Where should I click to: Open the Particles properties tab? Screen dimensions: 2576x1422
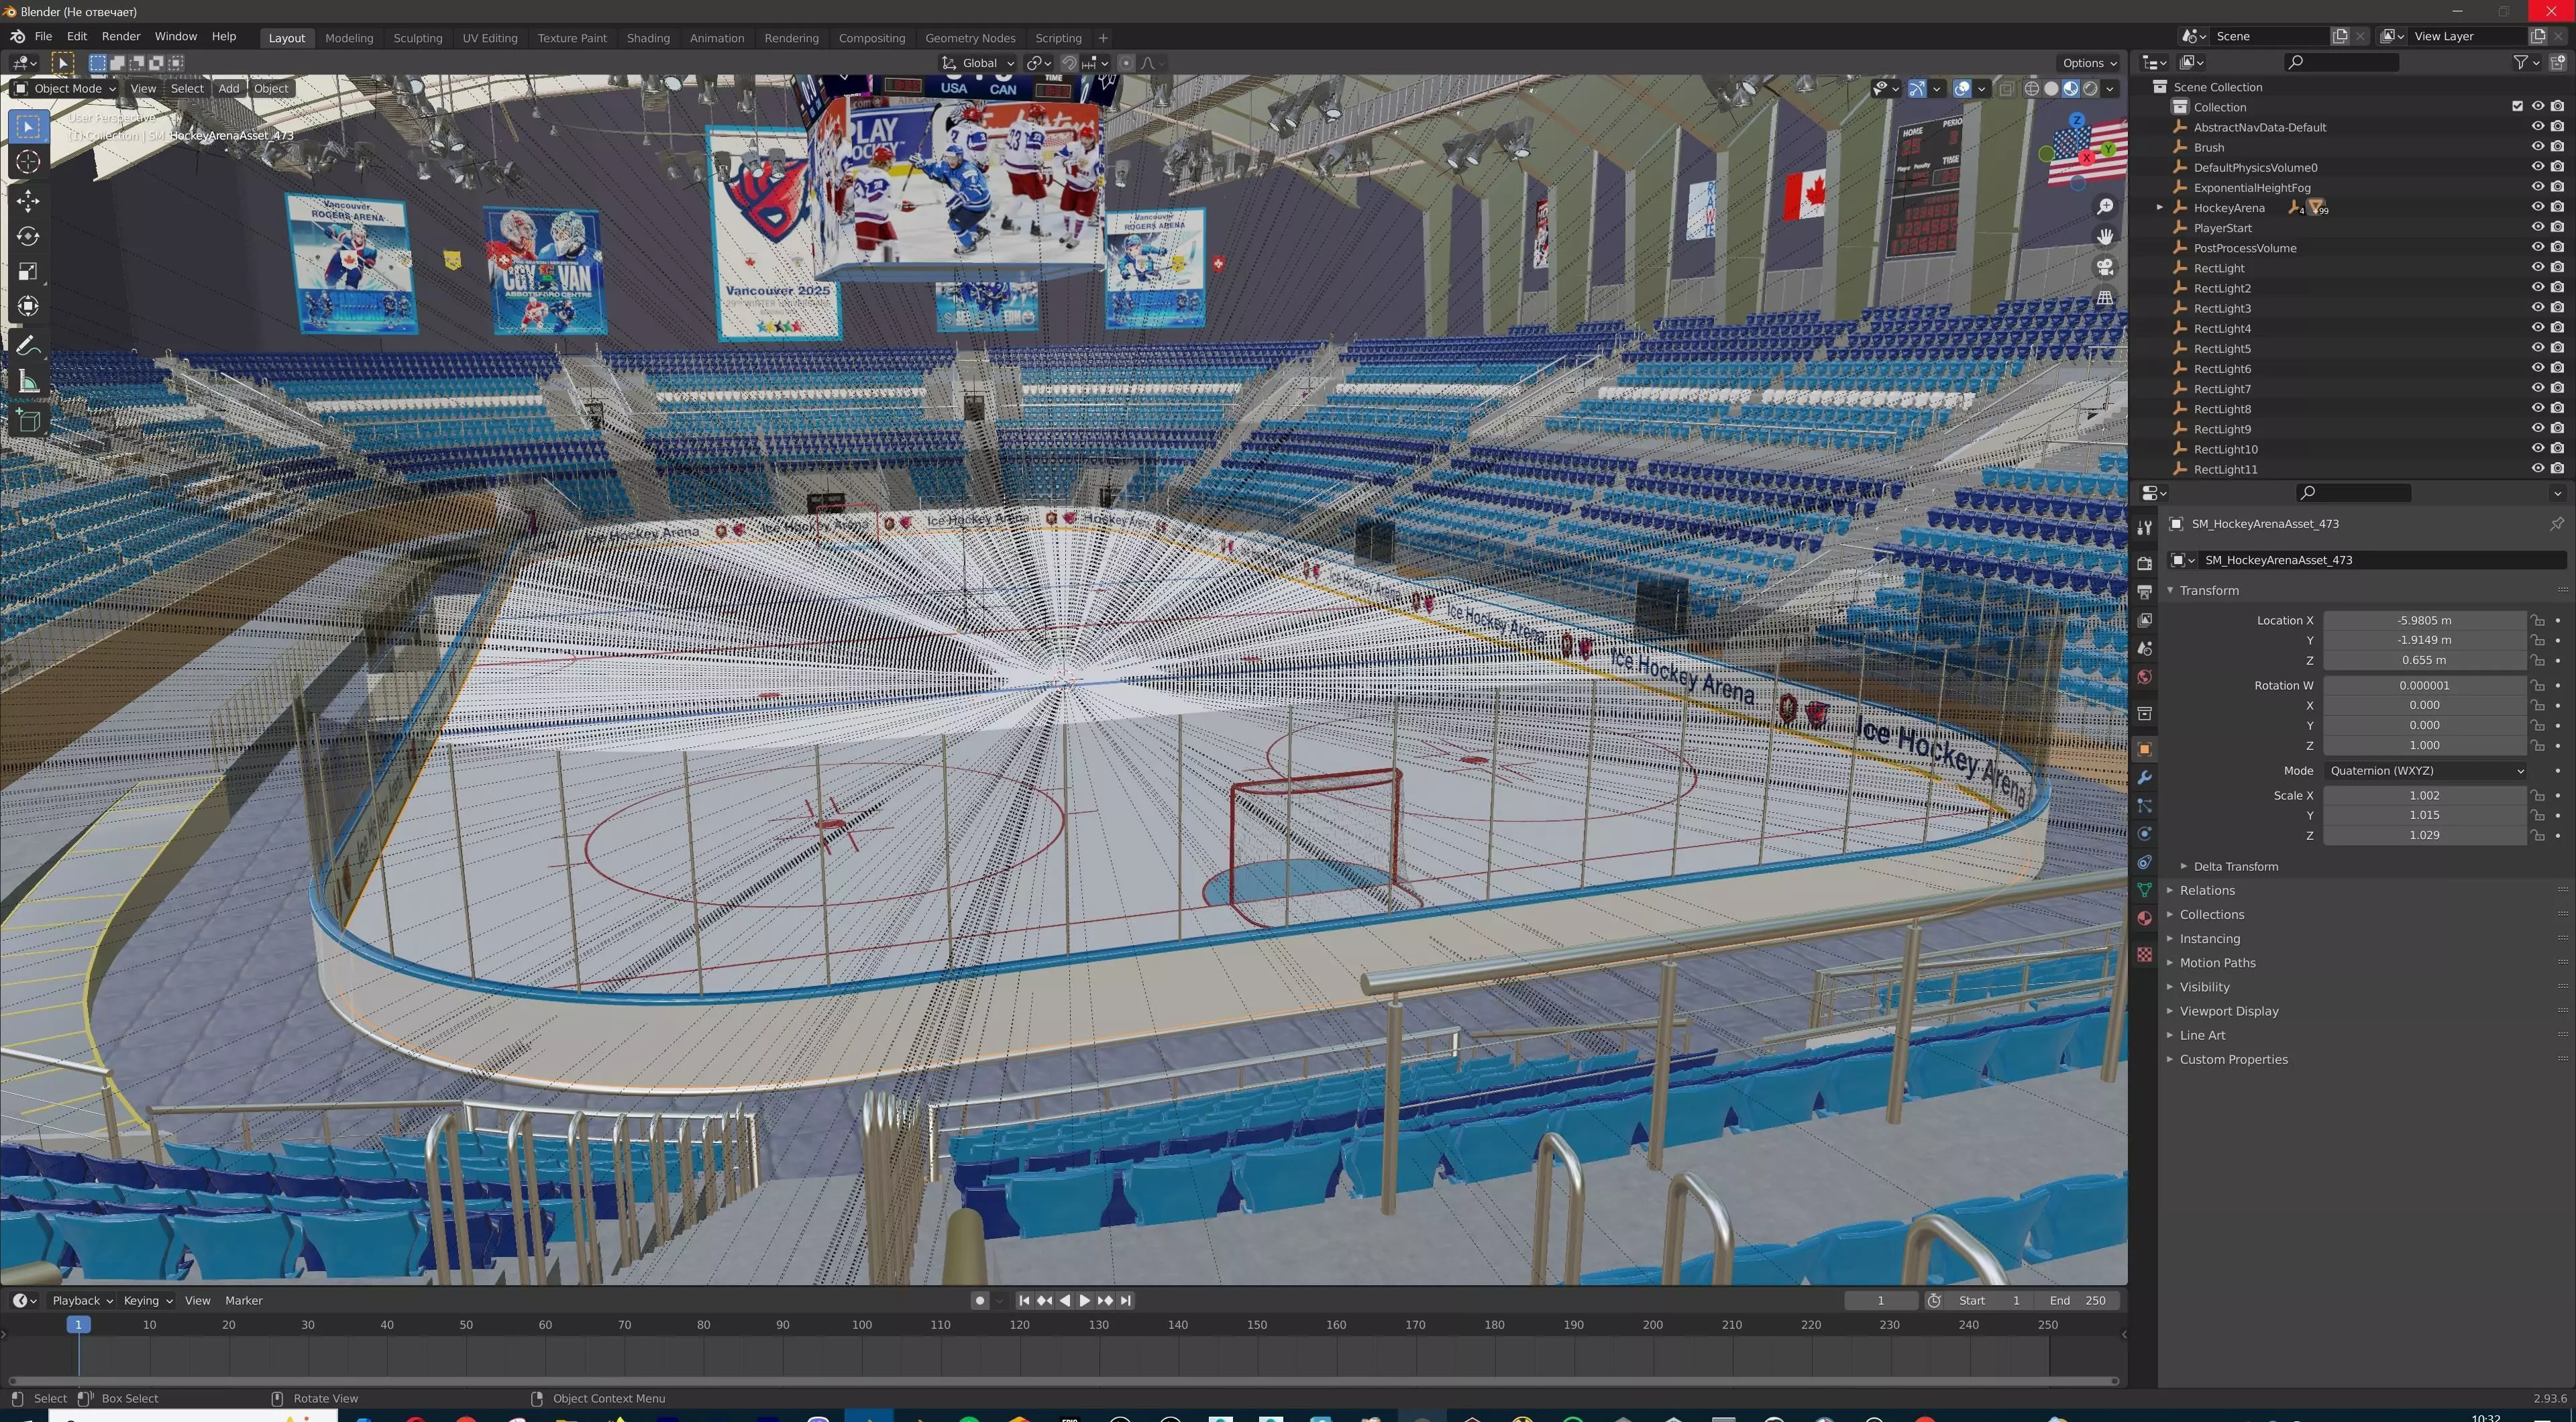[2144, 805]
